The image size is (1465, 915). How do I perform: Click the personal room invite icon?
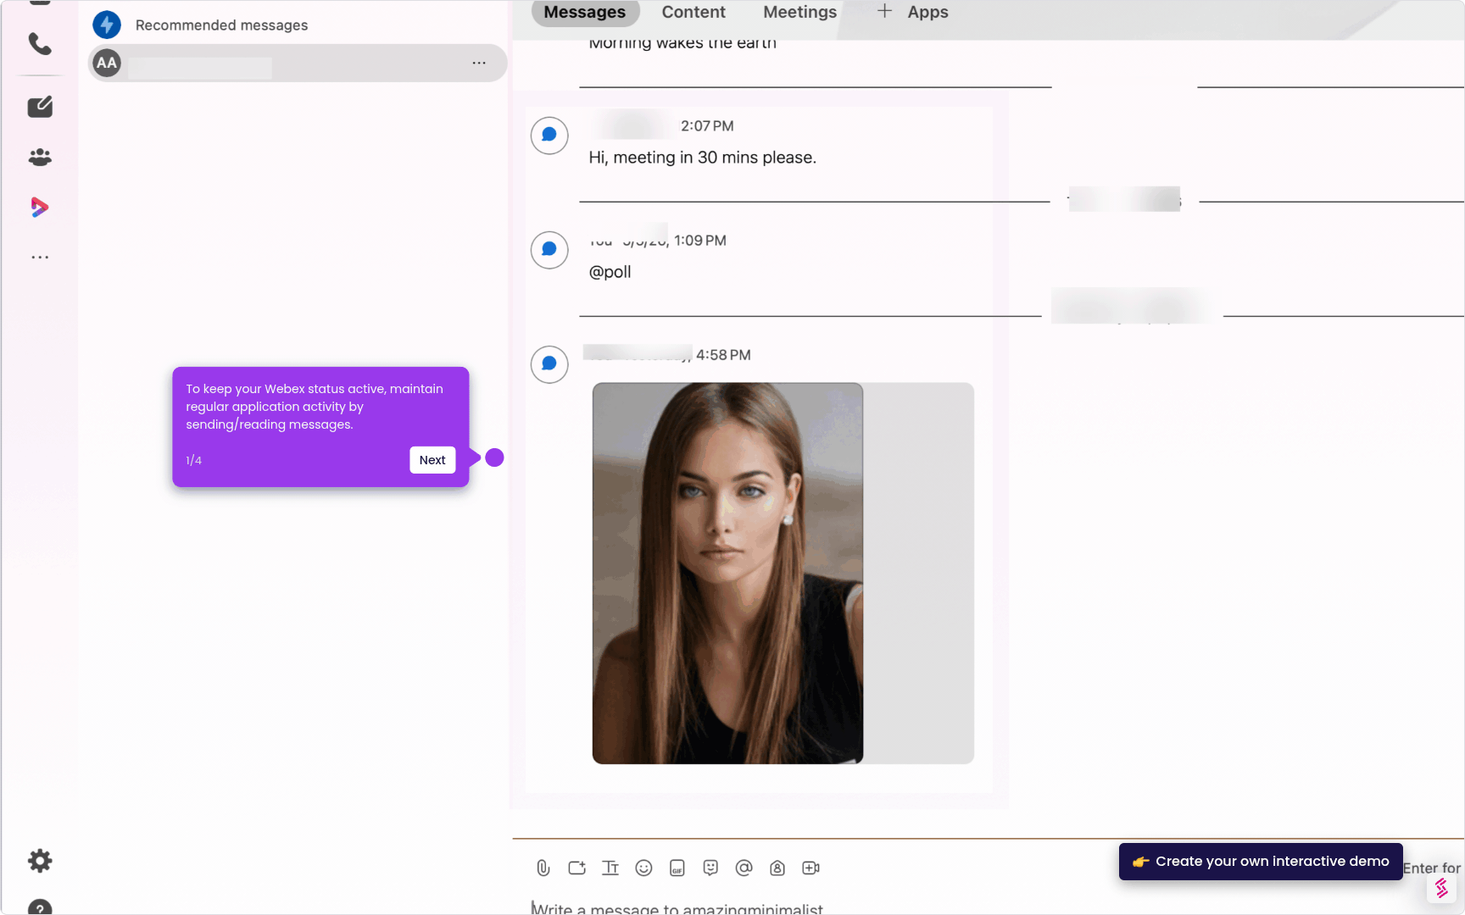(x=777, y=868)
